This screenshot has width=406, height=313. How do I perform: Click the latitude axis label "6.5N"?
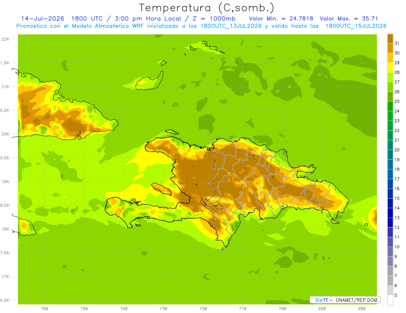[5, 300]
